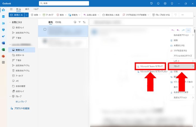Launch the Word app from sidebar
This screenshot has width=196, height=127.
(3, 43)
